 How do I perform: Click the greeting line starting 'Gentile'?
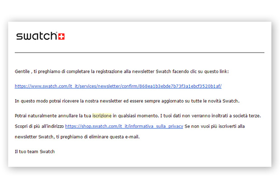122,71
